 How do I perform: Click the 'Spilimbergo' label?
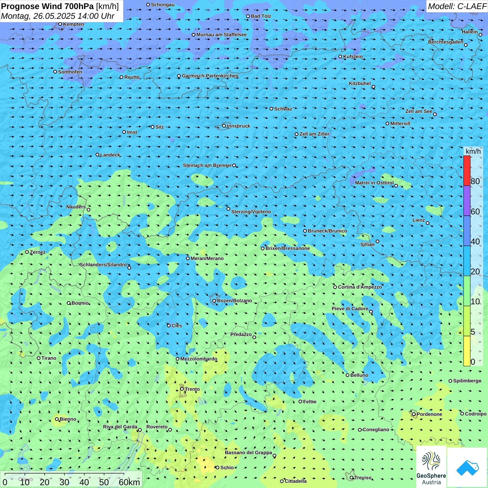467,381
